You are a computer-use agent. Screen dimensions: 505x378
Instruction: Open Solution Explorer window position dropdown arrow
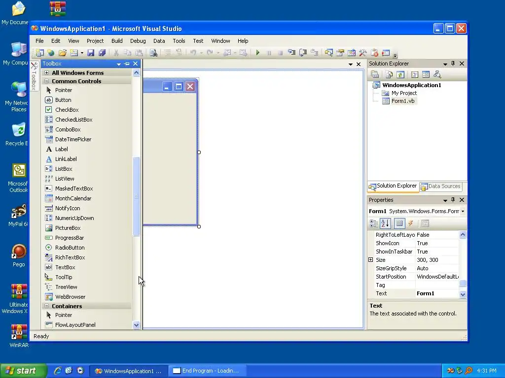point(445,64)
